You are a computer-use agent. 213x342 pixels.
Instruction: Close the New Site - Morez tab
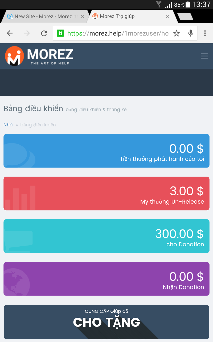(x=82, y=16)
